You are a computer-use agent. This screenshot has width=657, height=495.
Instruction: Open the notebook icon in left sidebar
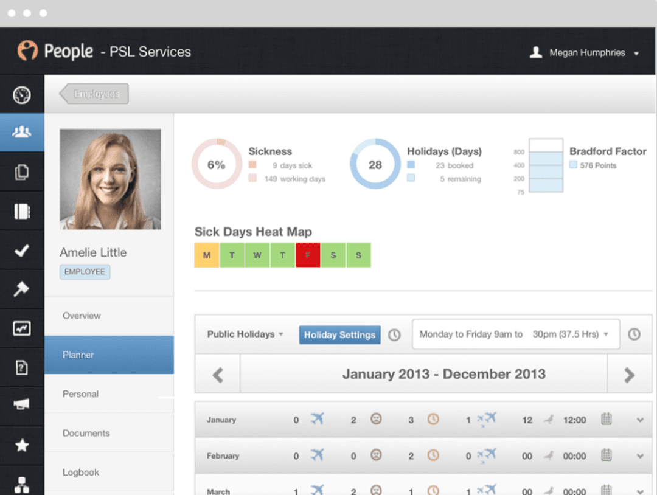point(22,211)
